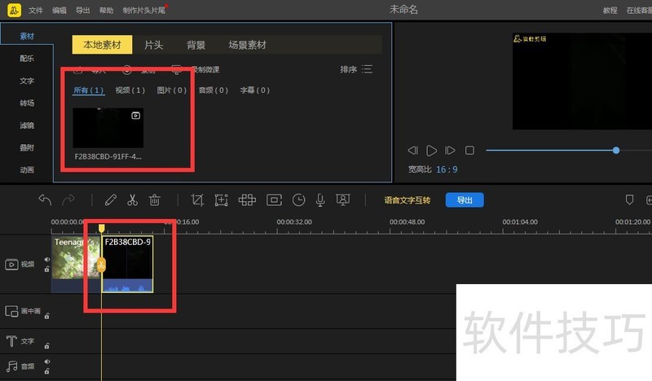Toggle lock on the 文字 track
The image size is (652, 381).
click(46, 346)
